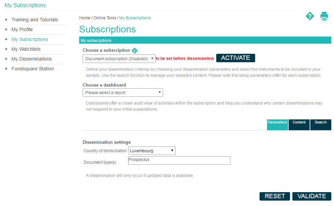Click the Home breadcrumb link
334x206 pixels.
pyautogui.click(x=85, y=18)
